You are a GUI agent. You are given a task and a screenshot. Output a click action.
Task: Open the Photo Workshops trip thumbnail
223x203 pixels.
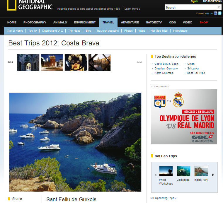[x=166, y=171]
